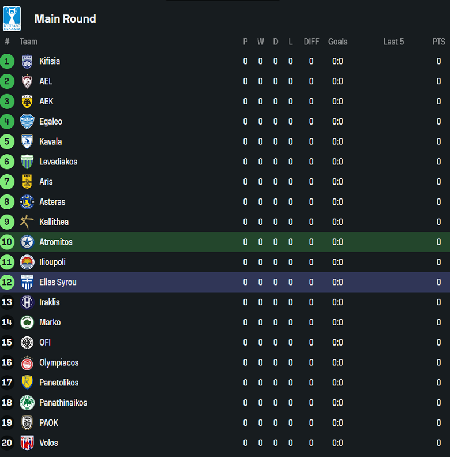Open the Levadiakos team page
Image resolution: width=450 pixels, height=457 pixels.
point(58,162)
